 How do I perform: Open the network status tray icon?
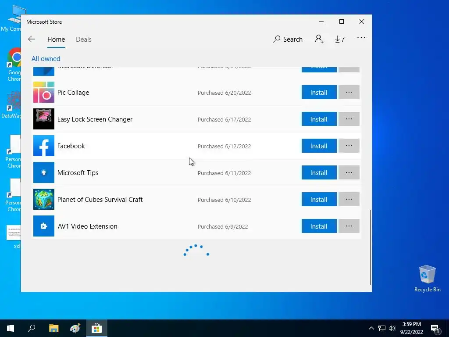coord(382,328)
